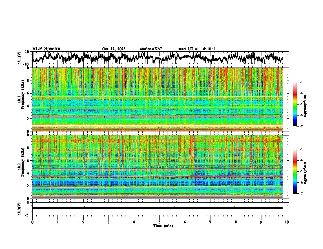This screenshot has width=323, height=249.
Task: Click the ch.2 spectrogram color bar
Action: click(295, 171)
